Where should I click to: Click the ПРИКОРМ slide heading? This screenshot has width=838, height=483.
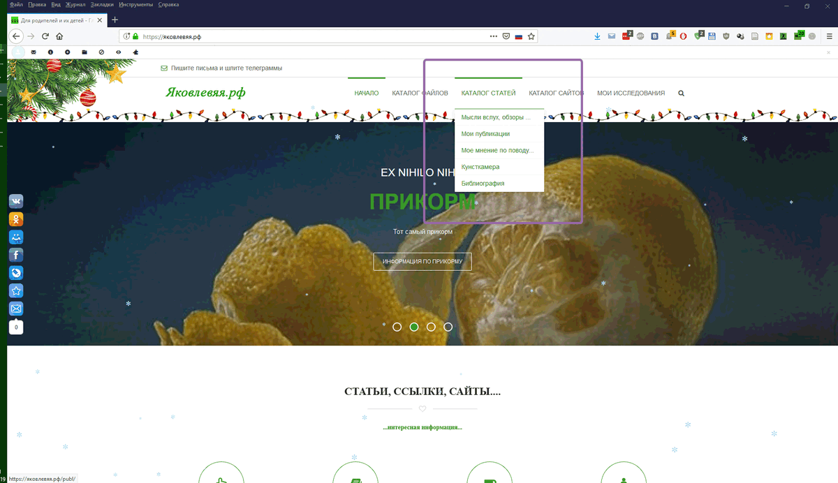coord(422,202)
